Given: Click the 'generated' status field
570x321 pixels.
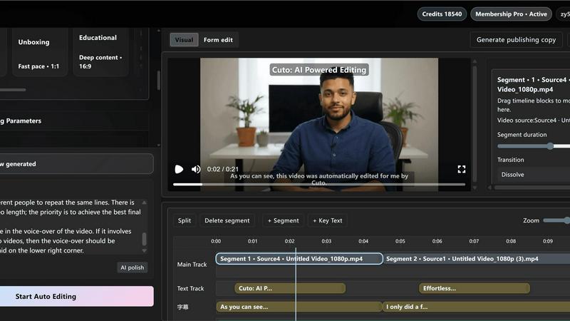Looking at the screenshot, I should [76, 164].
